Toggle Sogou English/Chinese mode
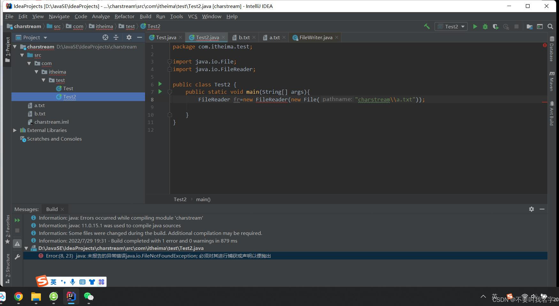The height and width of the screenshot is (306, 559). tap(53, 282)
